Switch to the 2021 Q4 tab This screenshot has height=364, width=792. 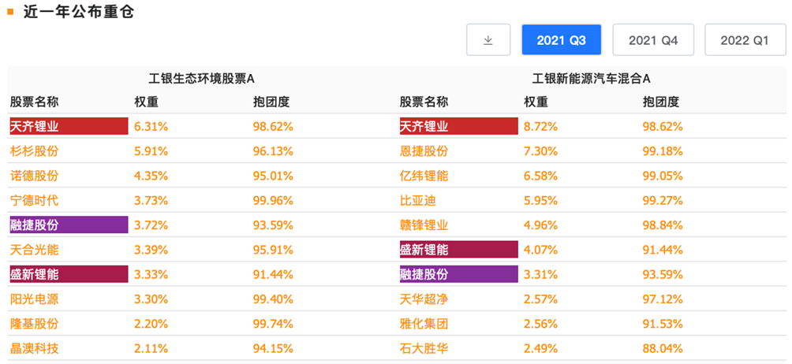[x=652, y=40]
